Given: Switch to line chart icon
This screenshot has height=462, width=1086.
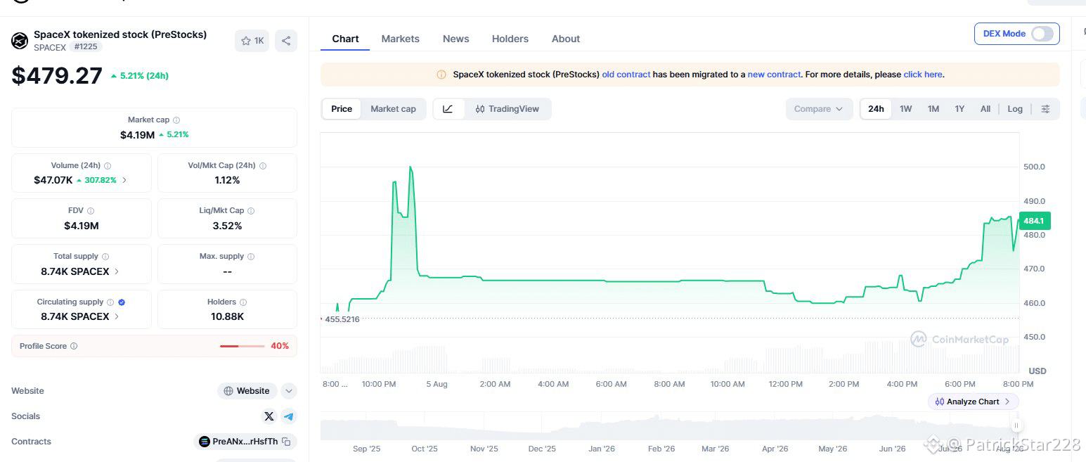Looking at the screenshot, I should pos(448,109).
